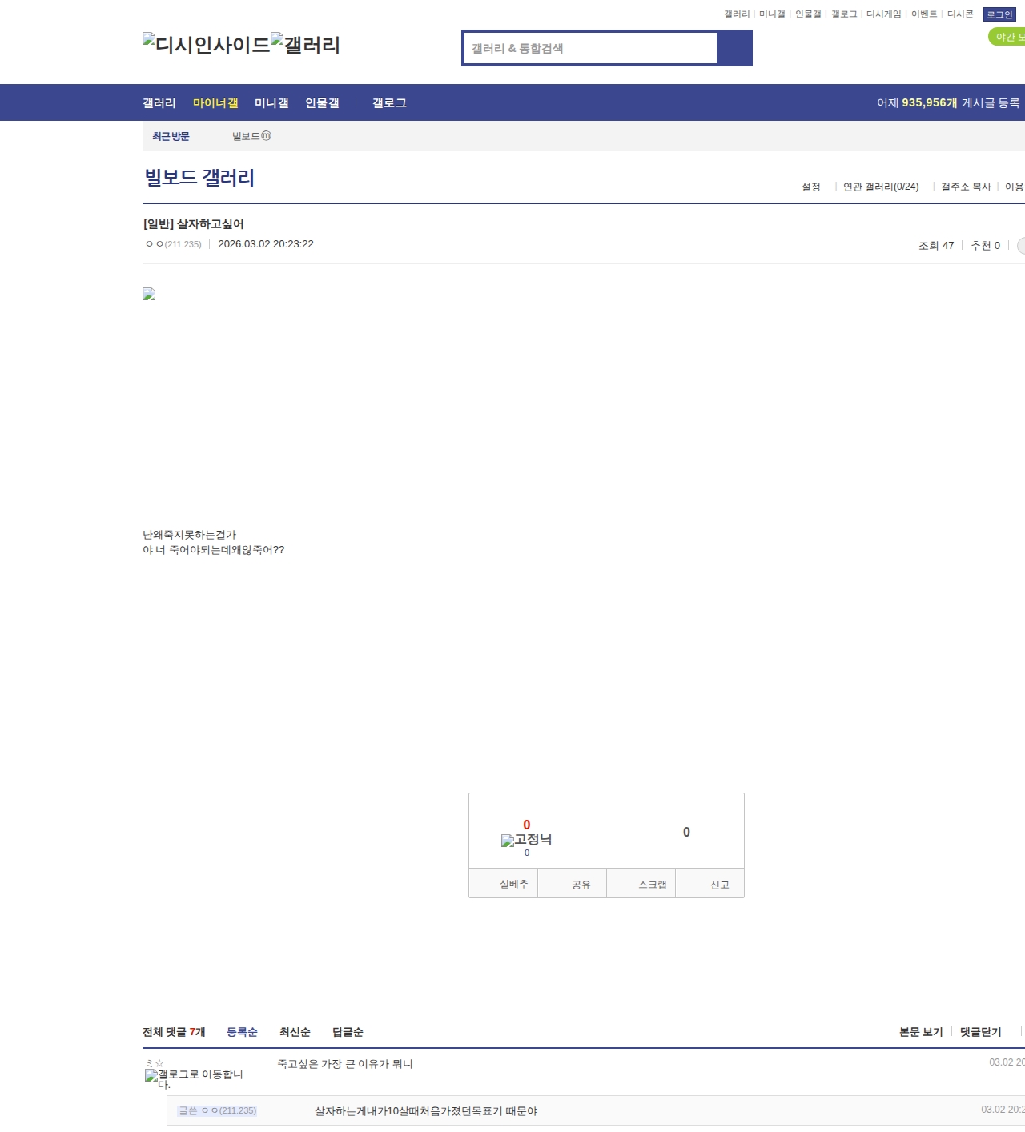The image size is (1025, 1132).
Task: Open gallery 설정
Action: coord(811,187)
